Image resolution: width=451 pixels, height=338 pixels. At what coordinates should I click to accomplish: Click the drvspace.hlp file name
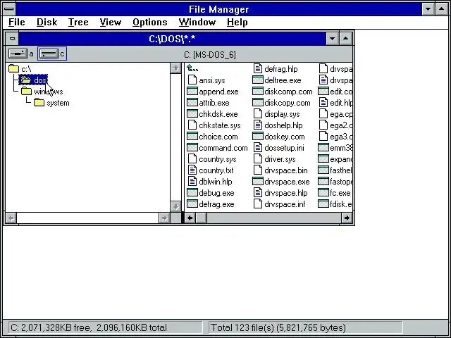point(286,193)
